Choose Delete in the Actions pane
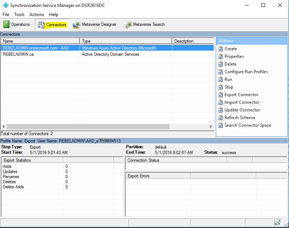 click(x=230, y=64)
